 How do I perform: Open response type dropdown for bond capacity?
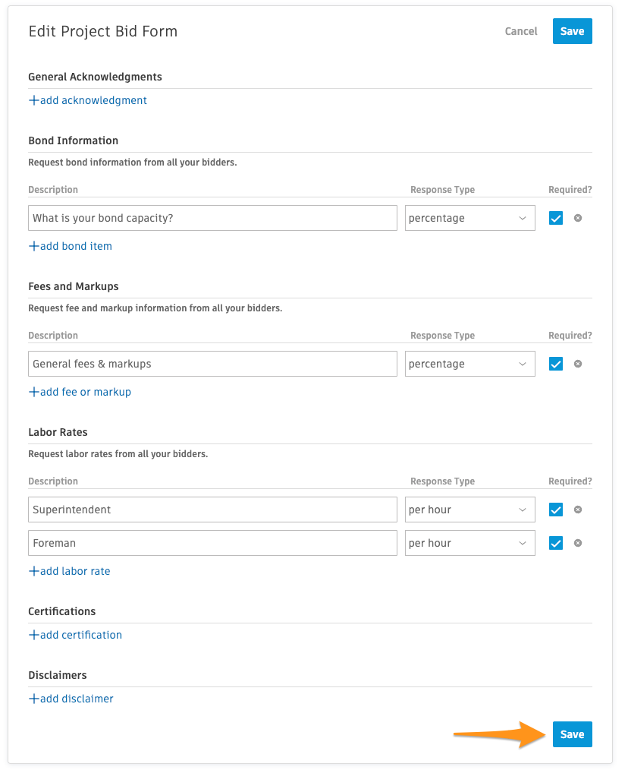pos(470,218)
